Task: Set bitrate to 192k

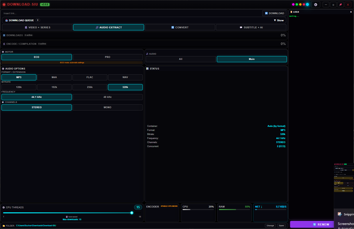Action: coord(54,87)
